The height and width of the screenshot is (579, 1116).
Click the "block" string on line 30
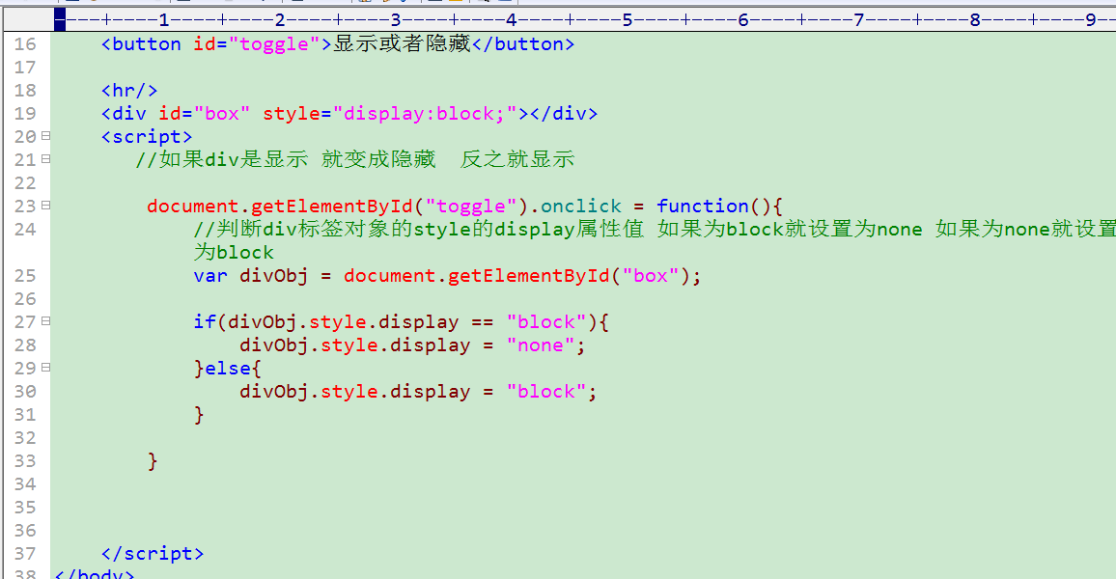pos(546,392)
